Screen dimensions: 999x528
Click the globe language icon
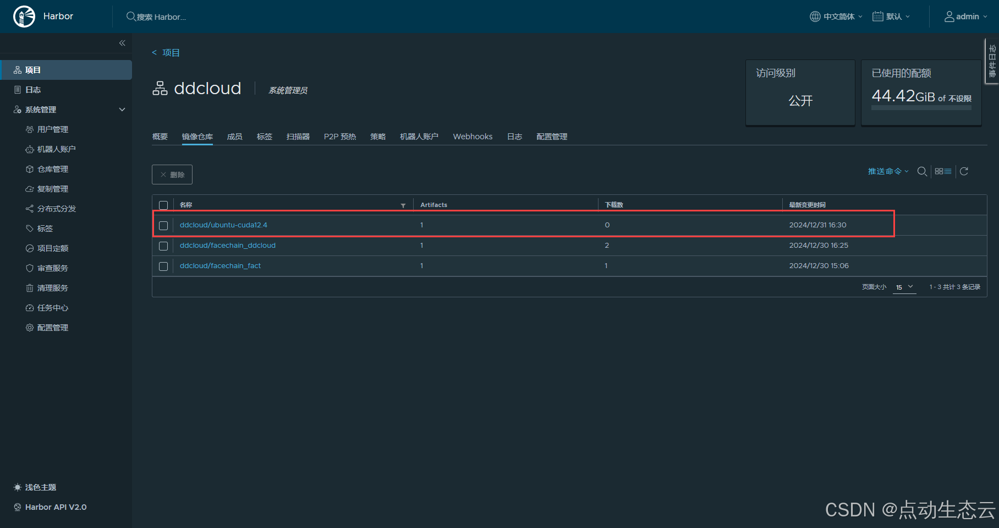coord(815,17)
